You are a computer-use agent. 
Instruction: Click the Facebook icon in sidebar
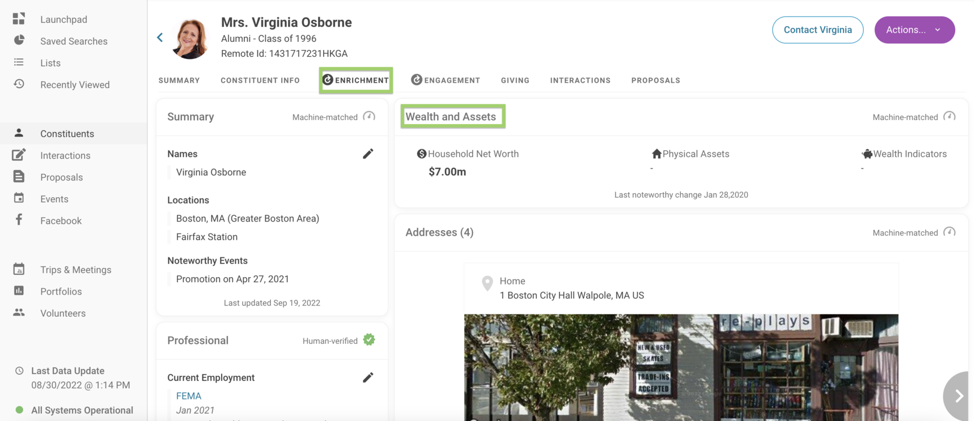[19, 220]
